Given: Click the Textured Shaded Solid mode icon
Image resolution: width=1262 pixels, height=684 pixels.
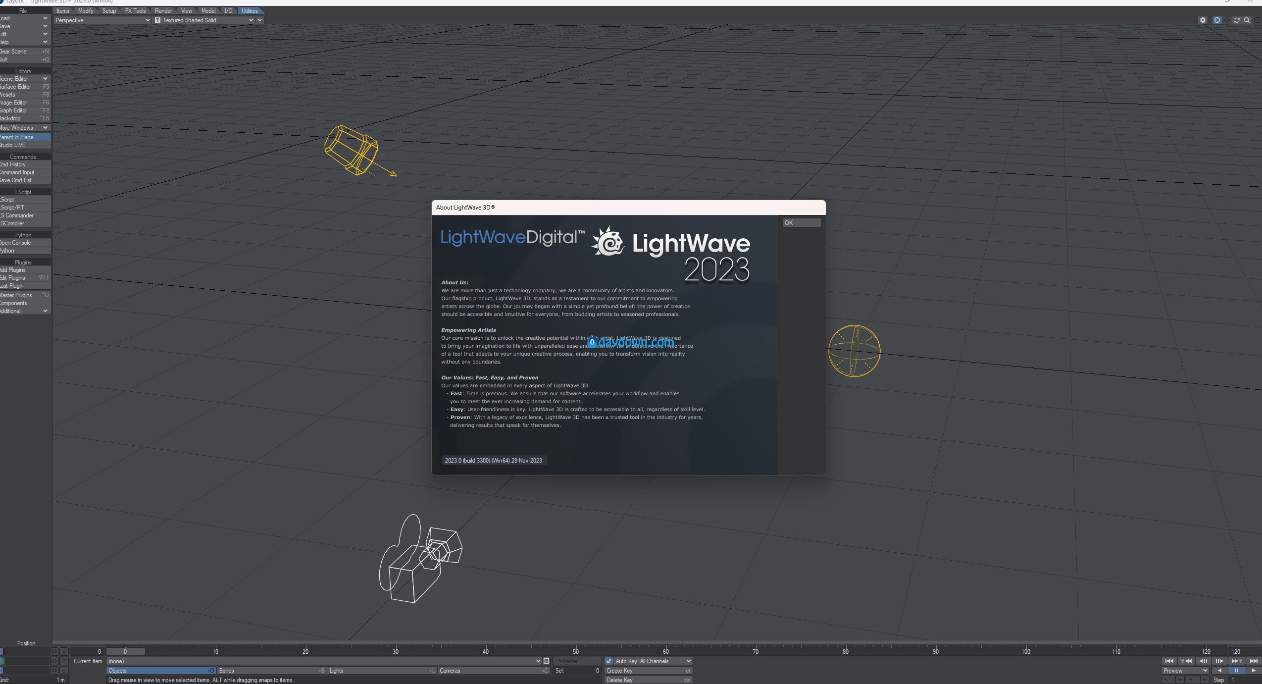Looking at the screenshot, I should (157, 20).
